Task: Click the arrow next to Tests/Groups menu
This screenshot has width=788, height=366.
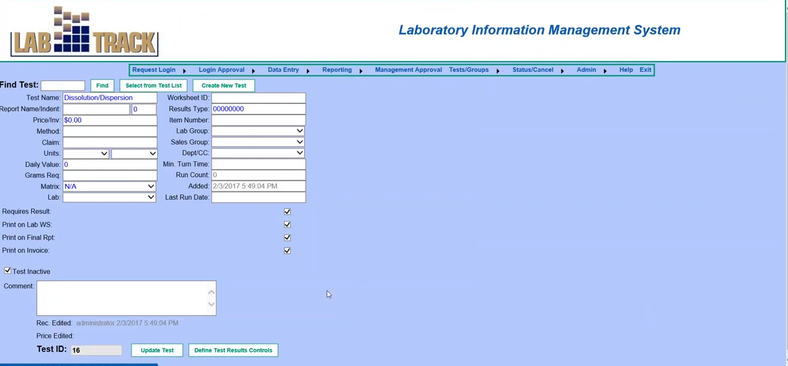Action: [498, 70]
